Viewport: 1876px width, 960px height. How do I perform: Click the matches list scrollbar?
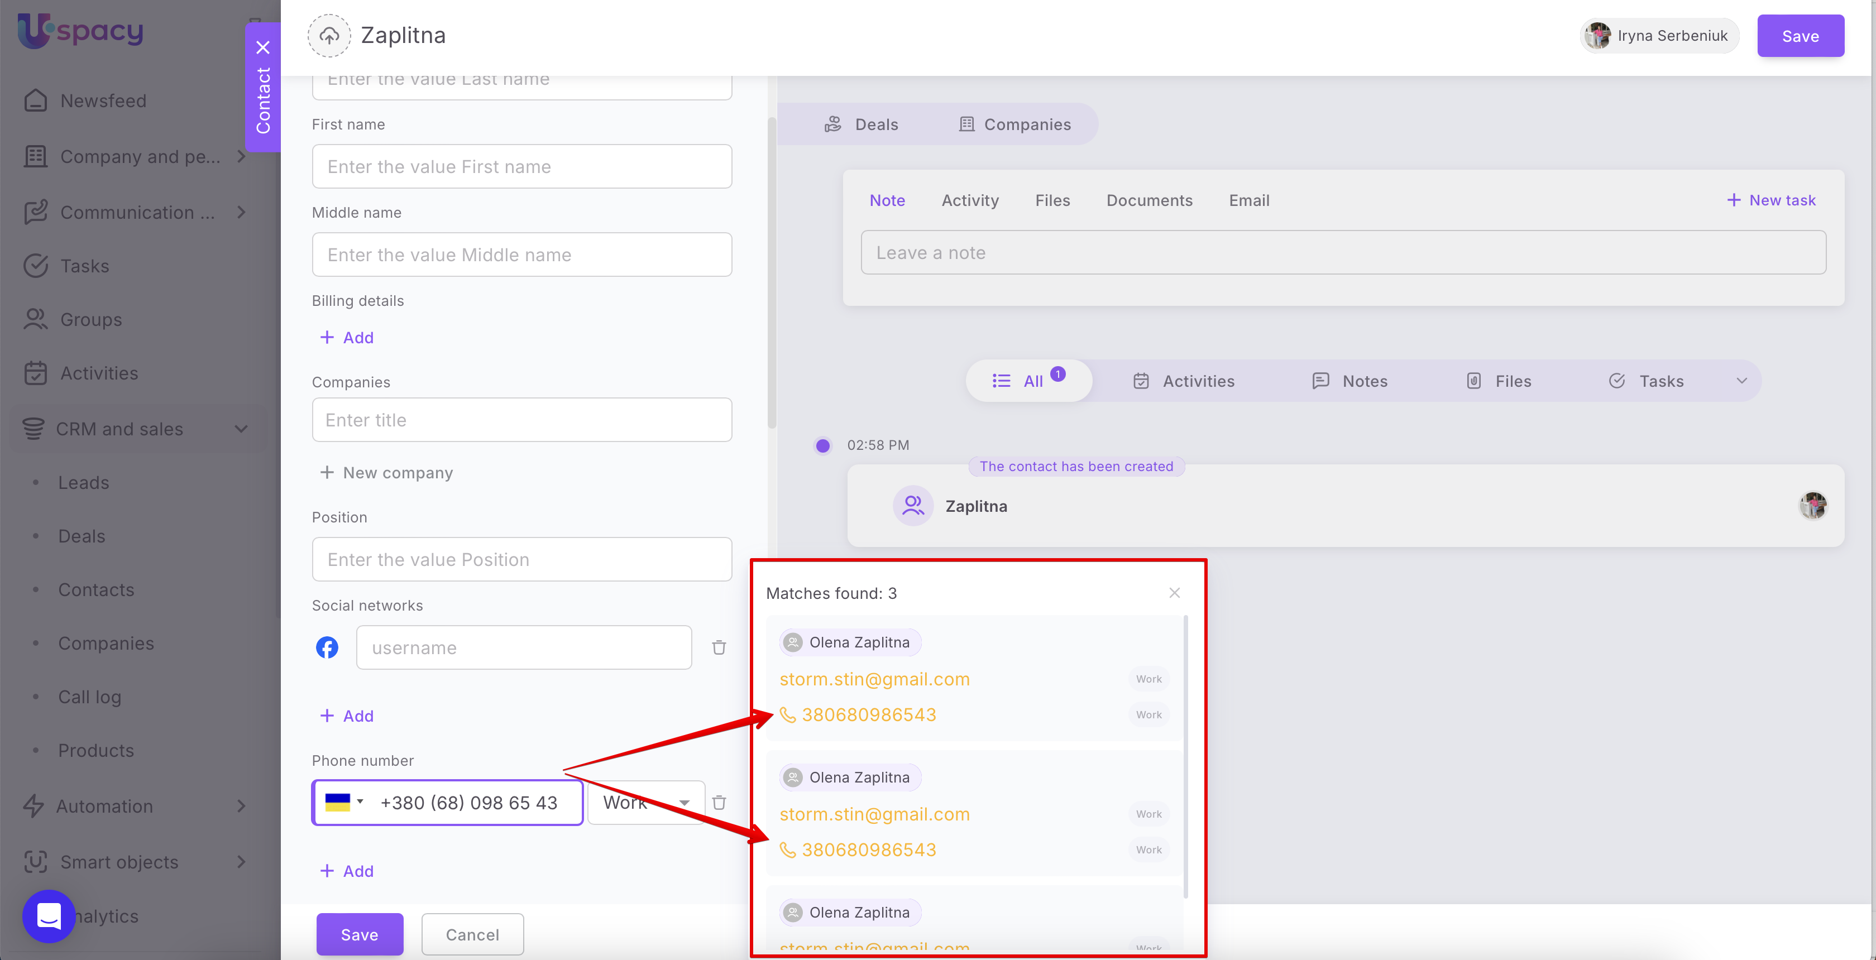(x=1185, y=757)
